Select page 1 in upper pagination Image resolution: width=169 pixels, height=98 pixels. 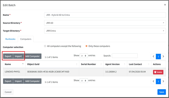158,56
